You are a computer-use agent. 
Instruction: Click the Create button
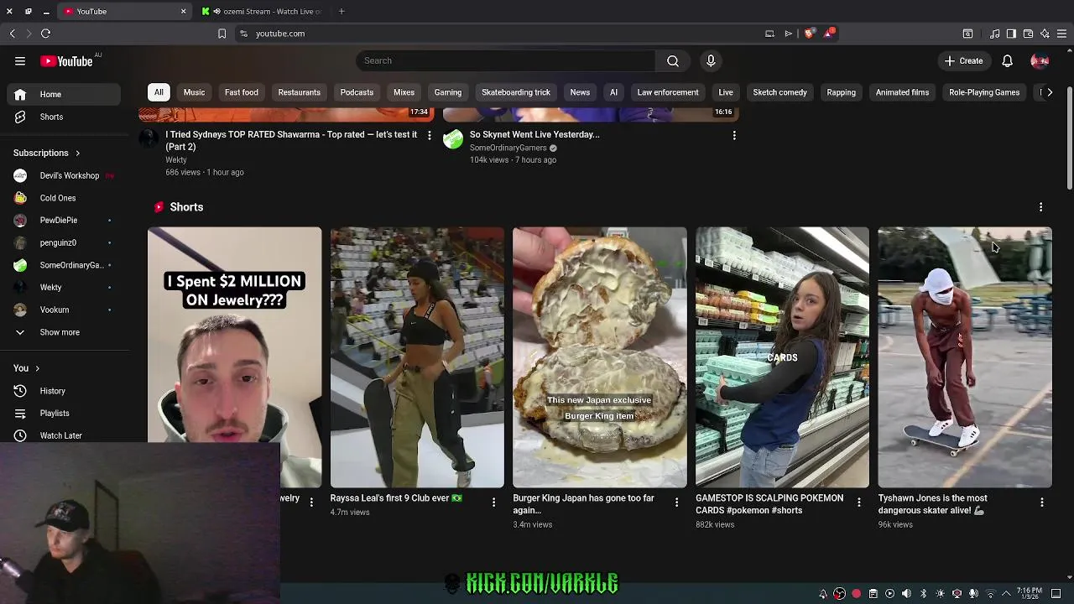coord(963,60)
